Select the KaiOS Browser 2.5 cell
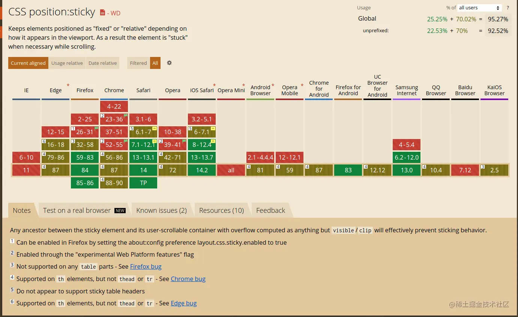 (494, 170)
